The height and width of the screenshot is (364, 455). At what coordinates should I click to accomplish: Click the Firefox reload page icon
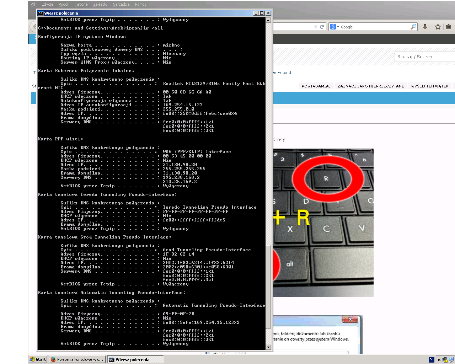tap(322, 27)
